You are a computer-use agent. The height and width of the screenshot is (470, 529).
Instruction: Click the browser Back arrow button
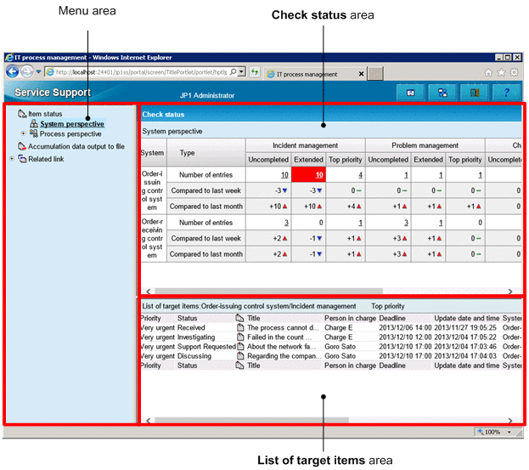pyautogui.click(x=14, y=72)
